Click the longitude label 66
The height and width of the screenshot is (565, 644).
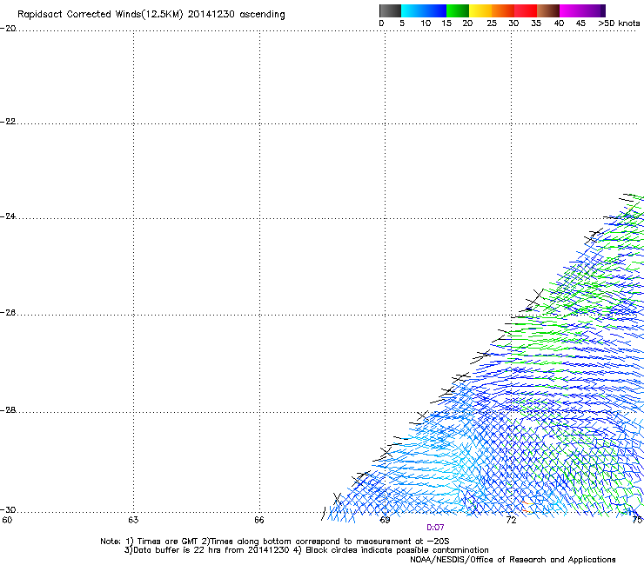coord(259,520)
